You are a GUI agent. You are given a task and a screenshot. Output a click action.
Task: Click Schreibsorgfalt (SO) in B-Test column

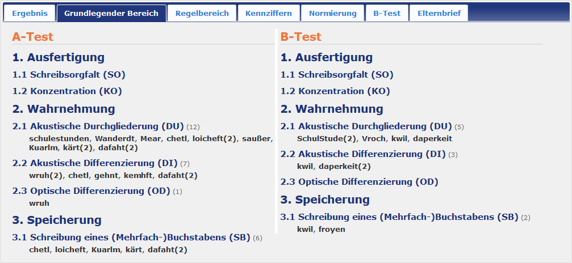pyautogui.click(x=337, y=74)
